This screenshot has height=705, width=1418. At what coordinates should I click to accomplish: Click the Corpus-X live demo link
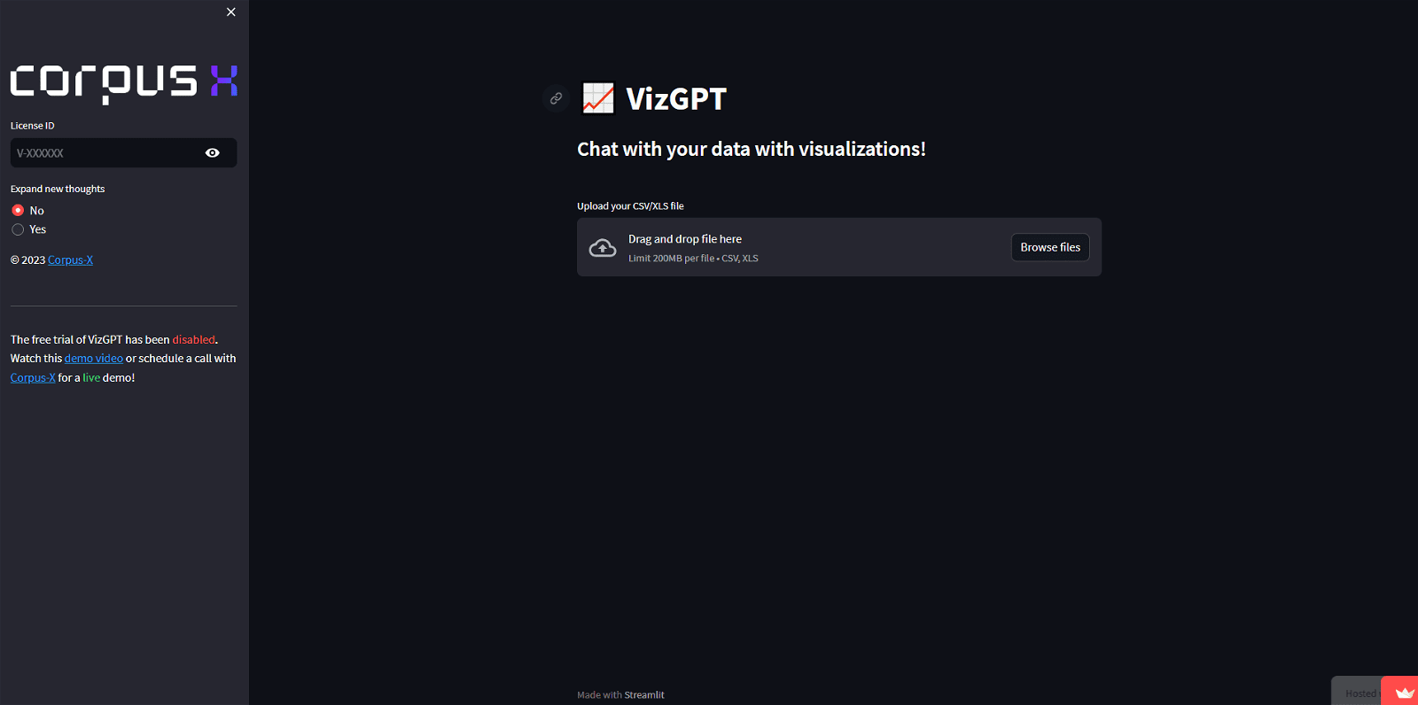[x=32, y=376]
